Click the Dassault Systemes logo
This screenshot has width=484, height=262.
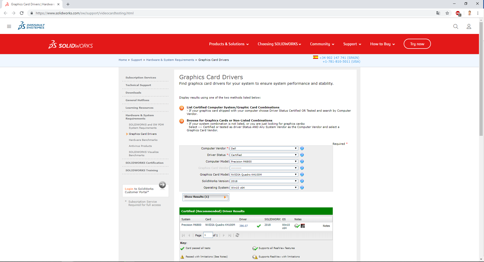(x=31, y=26)
